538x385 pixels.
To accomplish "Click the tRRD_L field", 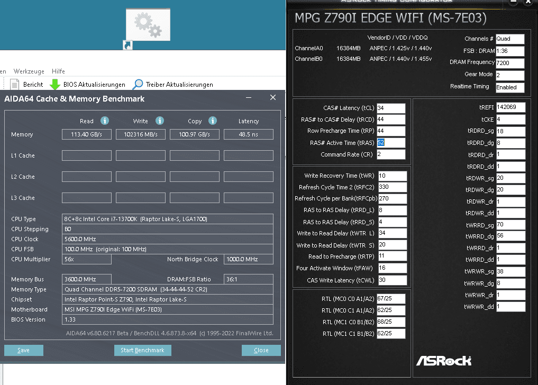I will [393, 210].
